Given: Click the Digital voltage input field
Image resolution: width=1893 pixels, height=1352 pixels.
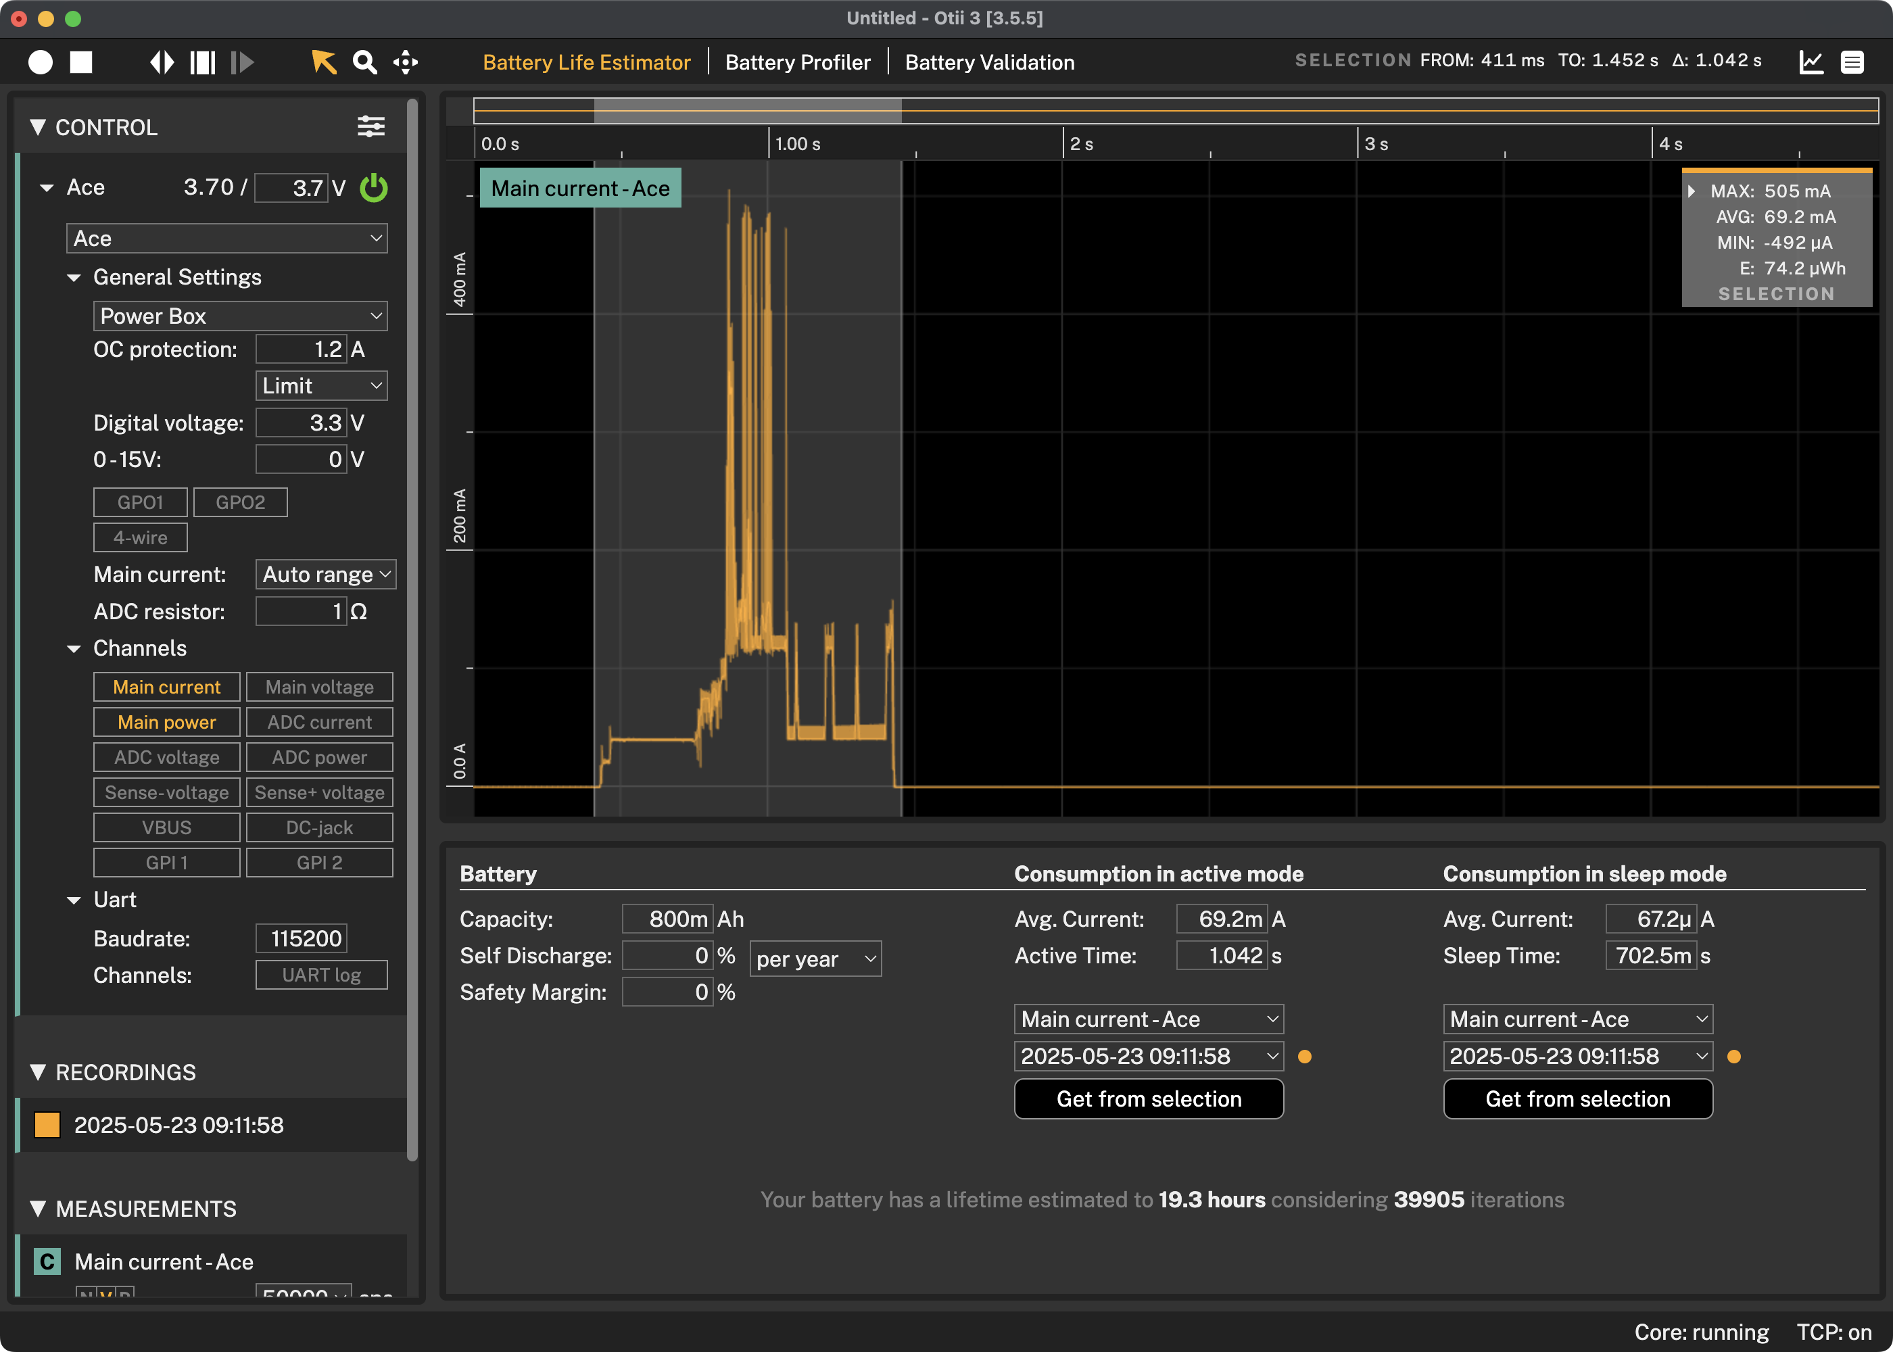Looking at the screenshot, I should (302, 423).
